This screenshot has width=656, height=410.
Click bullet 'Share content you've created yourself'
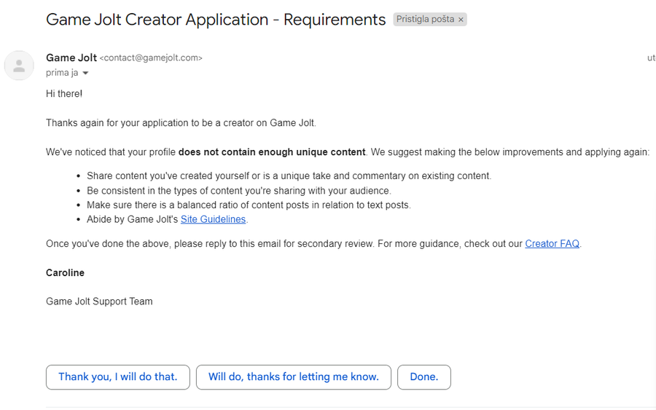coord(289,176)
